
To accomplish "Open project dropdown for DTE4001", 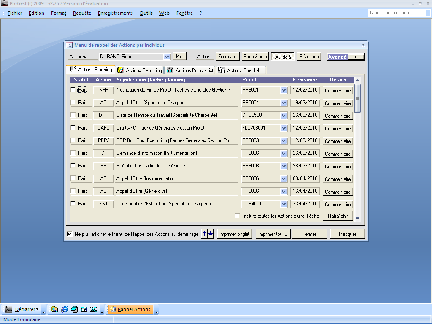I will click(x=284, y=204).
